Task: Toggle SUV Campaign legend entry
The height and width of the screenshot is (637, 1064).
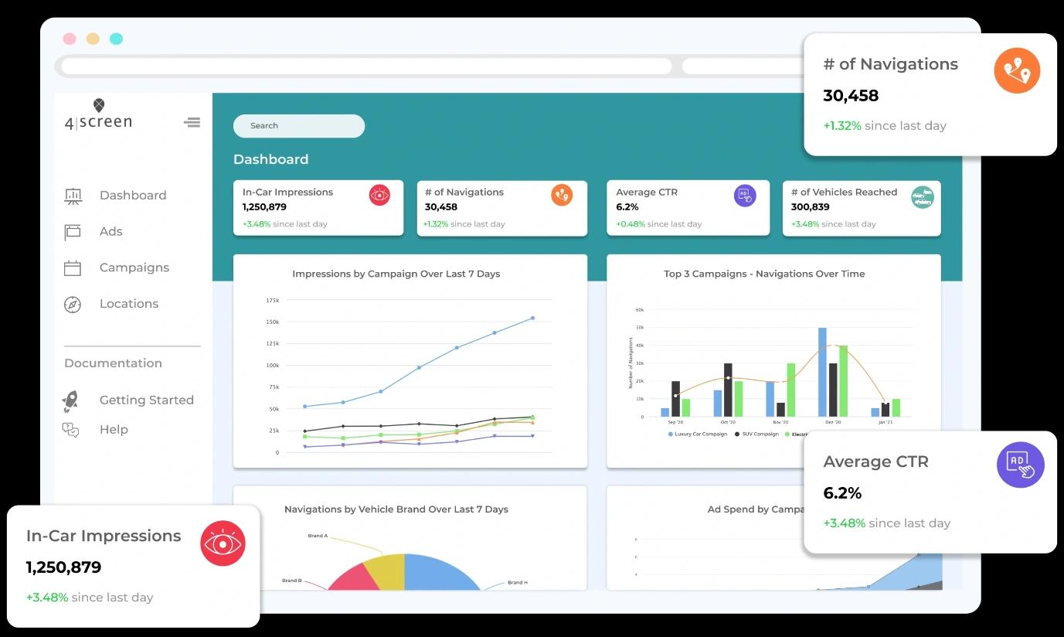Action: (x=756, y=434)
